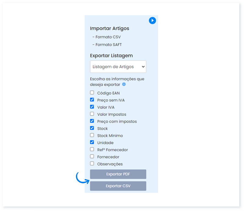The height and width of the screenshot is (211, 244).
Task: Enable the Fornecedor checkbox
Action: tap(92, 156)
